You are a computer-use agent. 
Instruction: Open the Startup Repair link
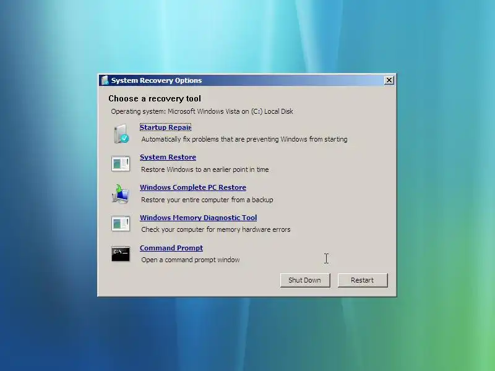click(165, 127)
